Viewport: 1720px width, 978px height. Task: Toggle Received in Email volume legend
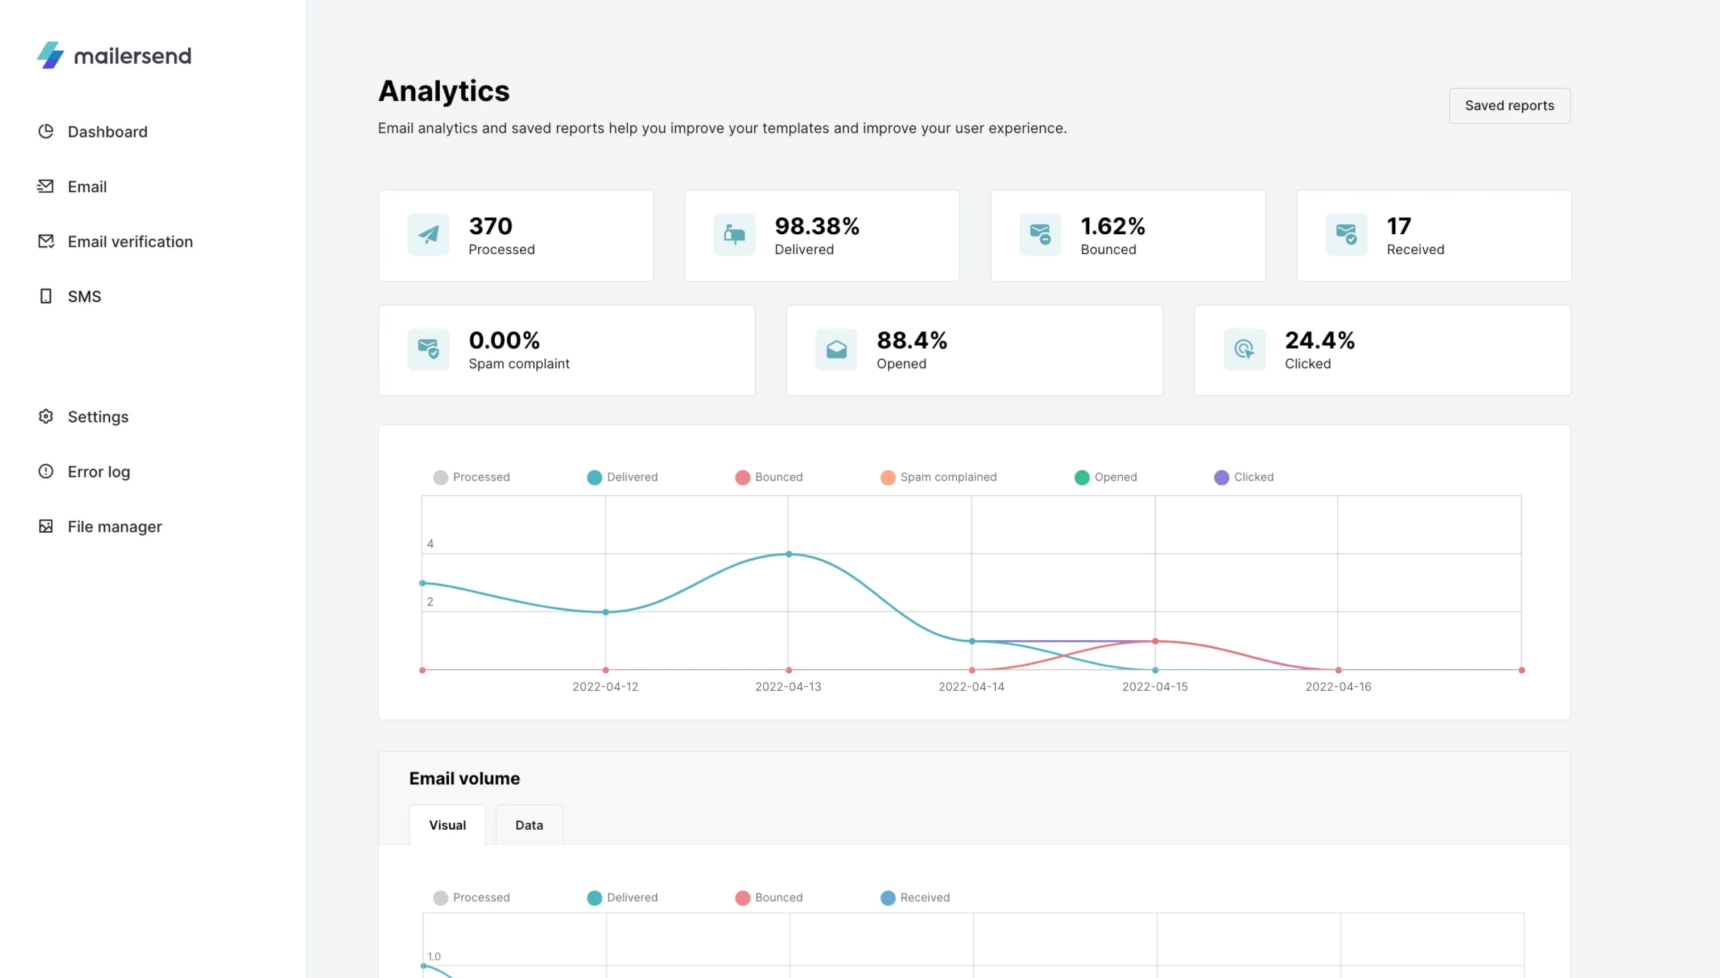coord(915,897)
